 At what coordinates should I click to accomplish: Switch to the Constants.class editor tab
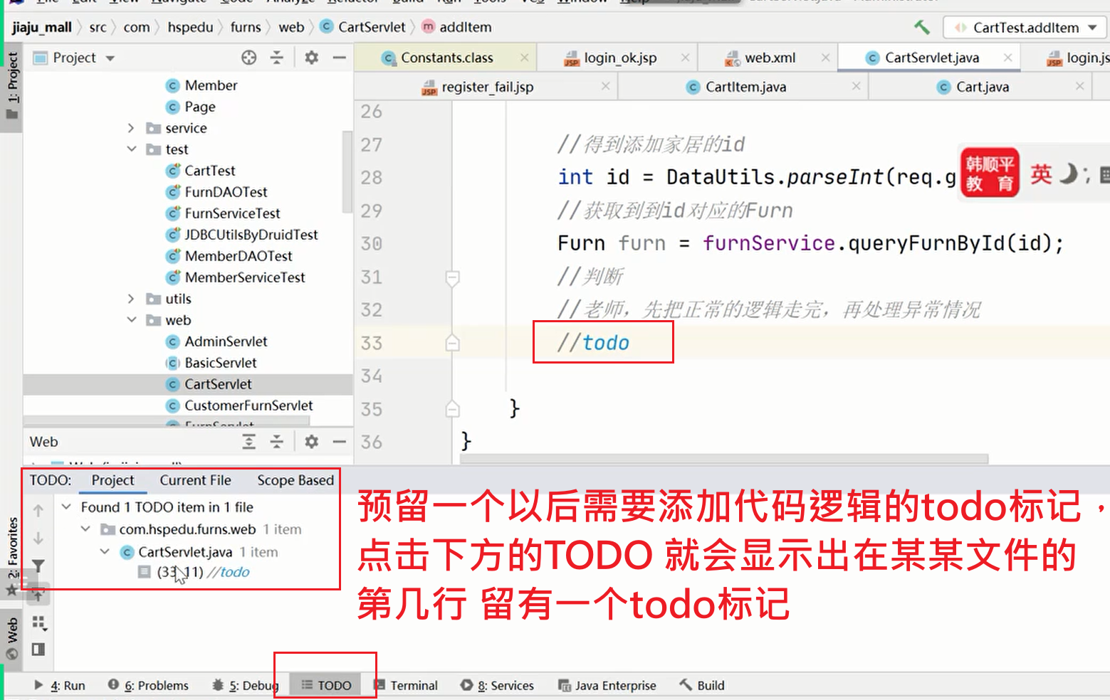pos(446,58)
